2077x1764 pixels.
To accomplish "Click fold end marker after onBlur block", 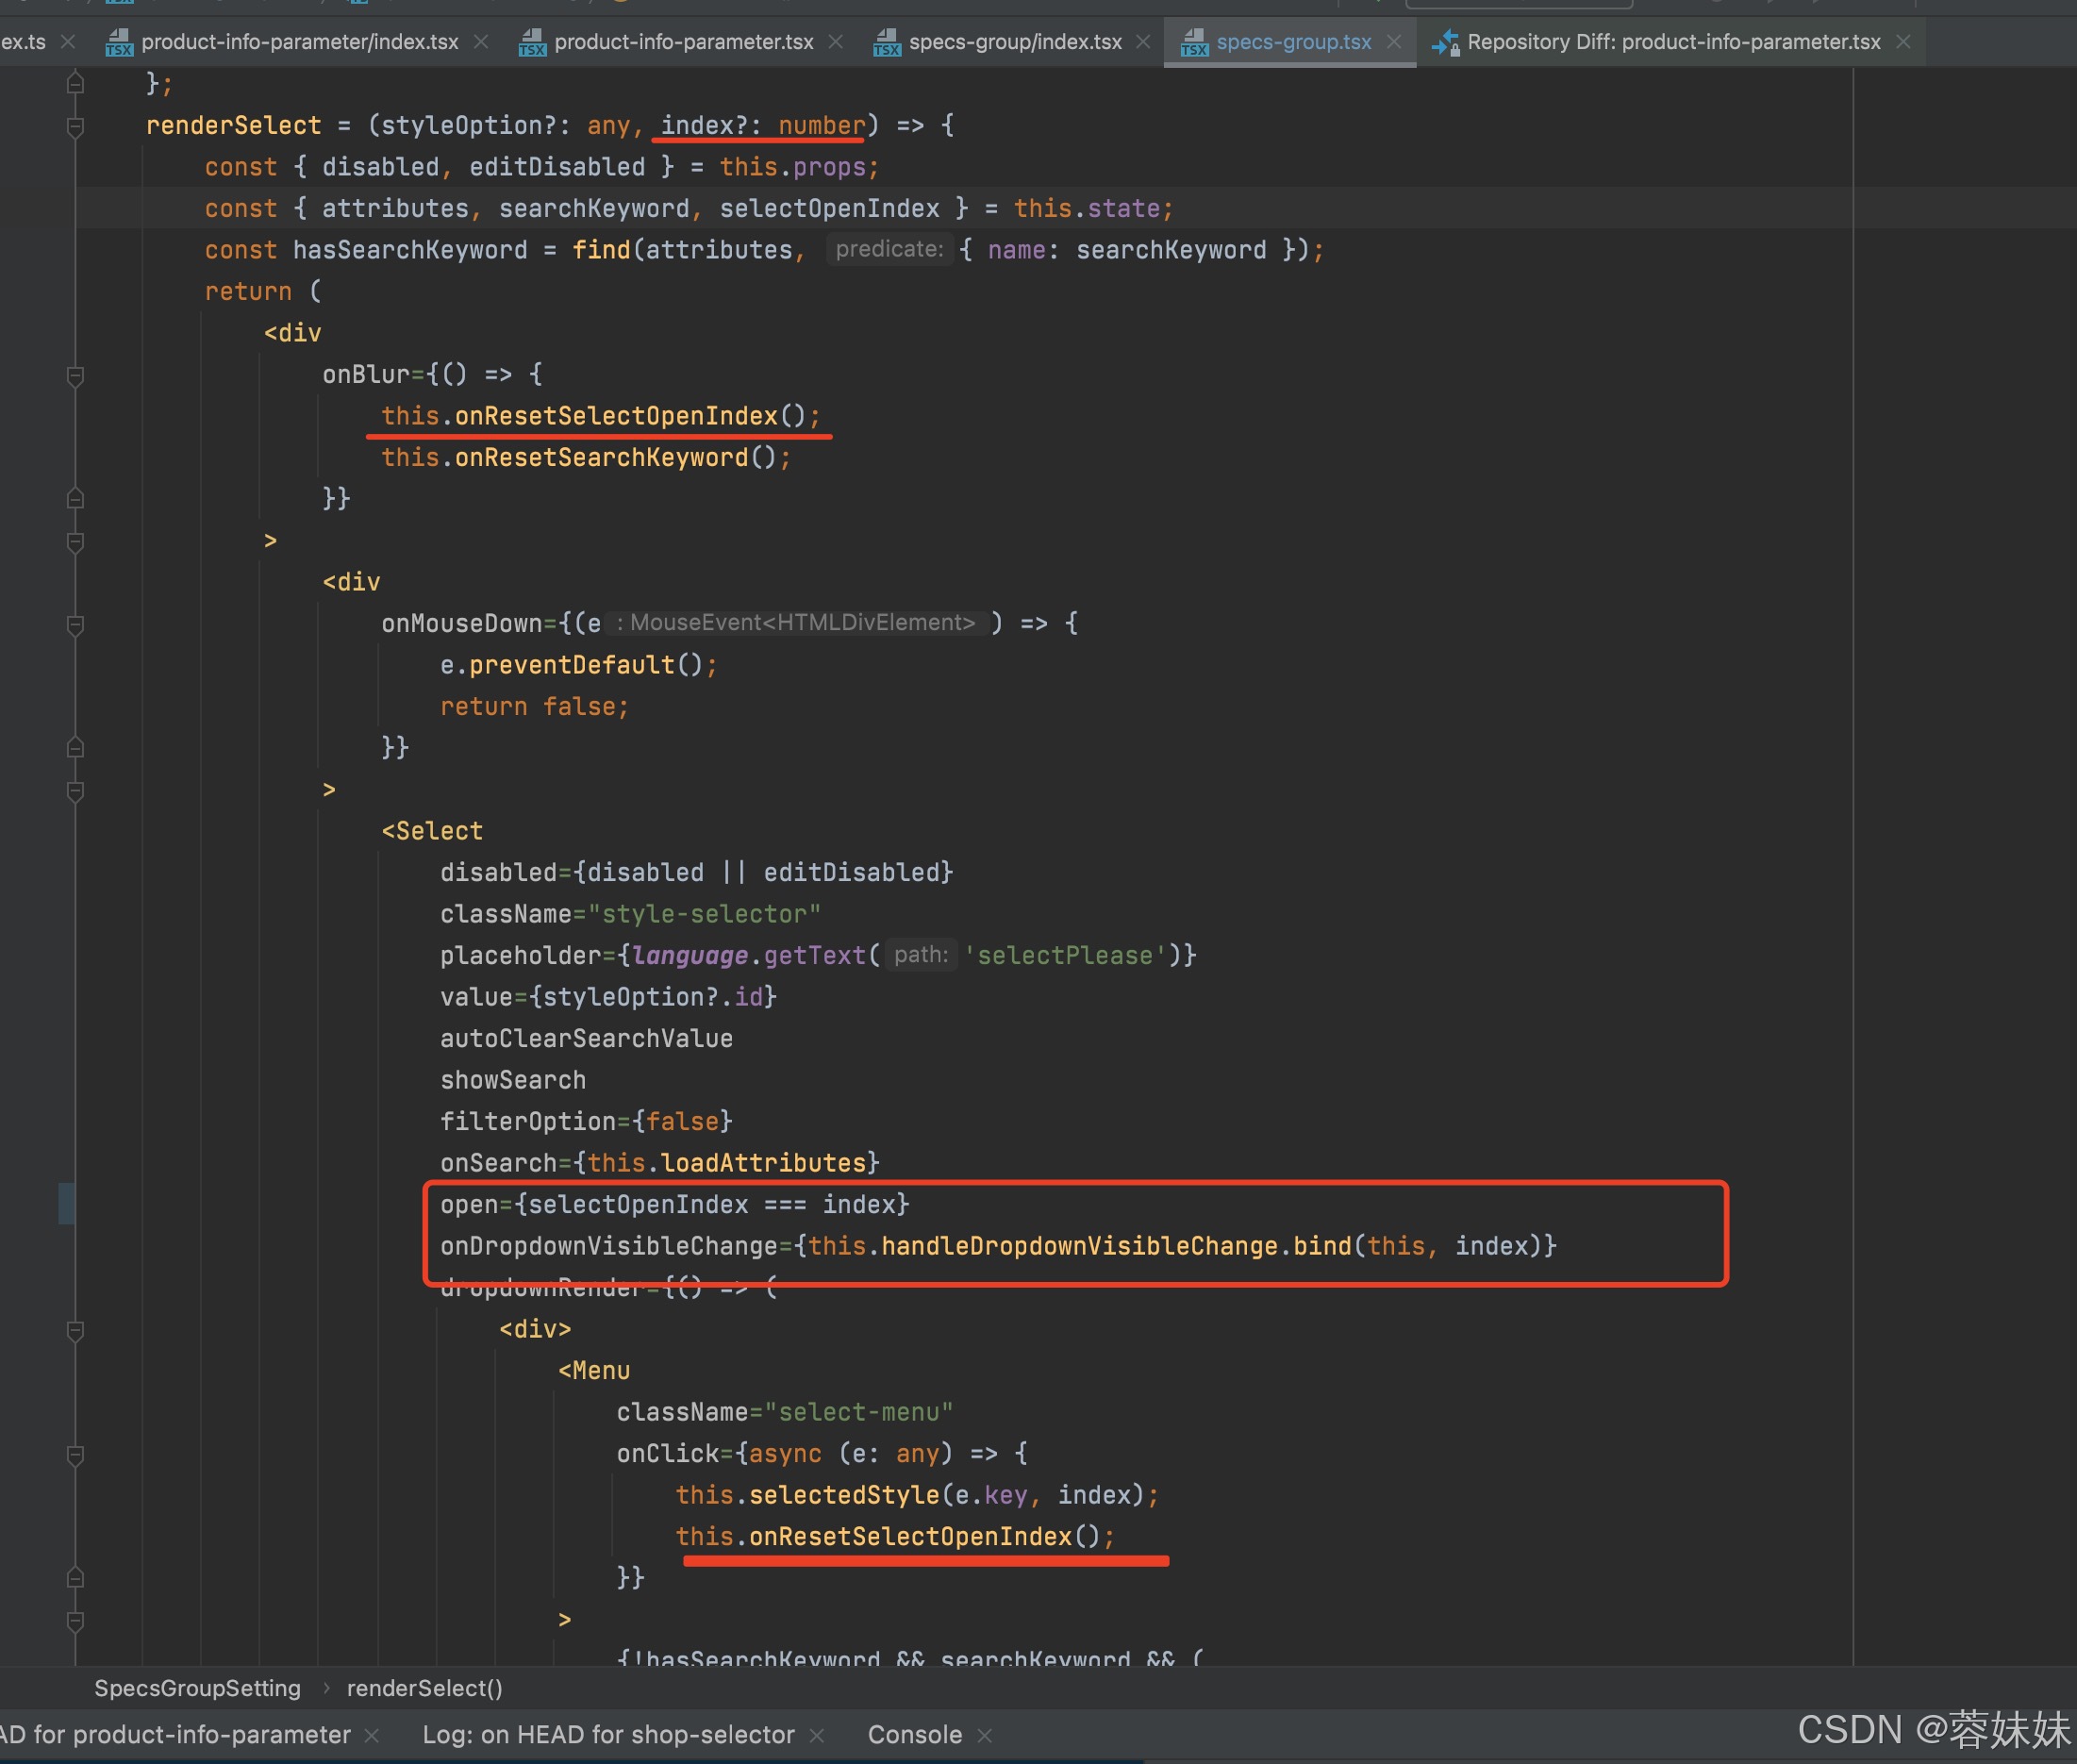I will 75,498.
